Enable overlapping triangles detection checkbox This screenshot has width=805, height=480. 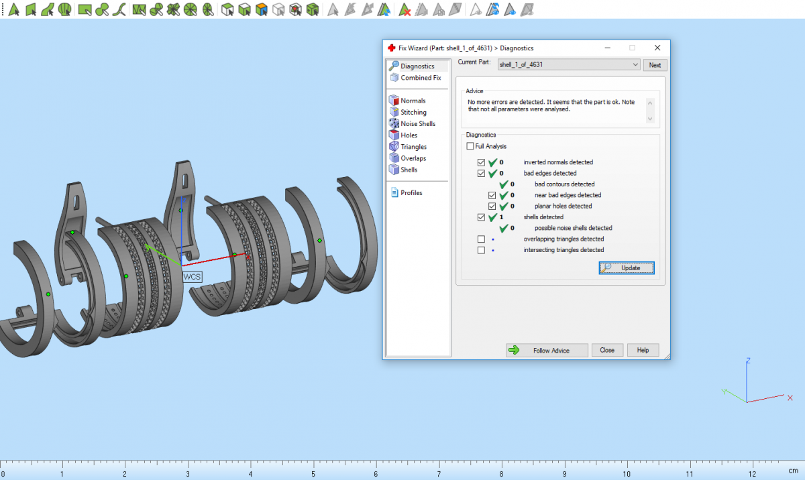coord(481,239)
